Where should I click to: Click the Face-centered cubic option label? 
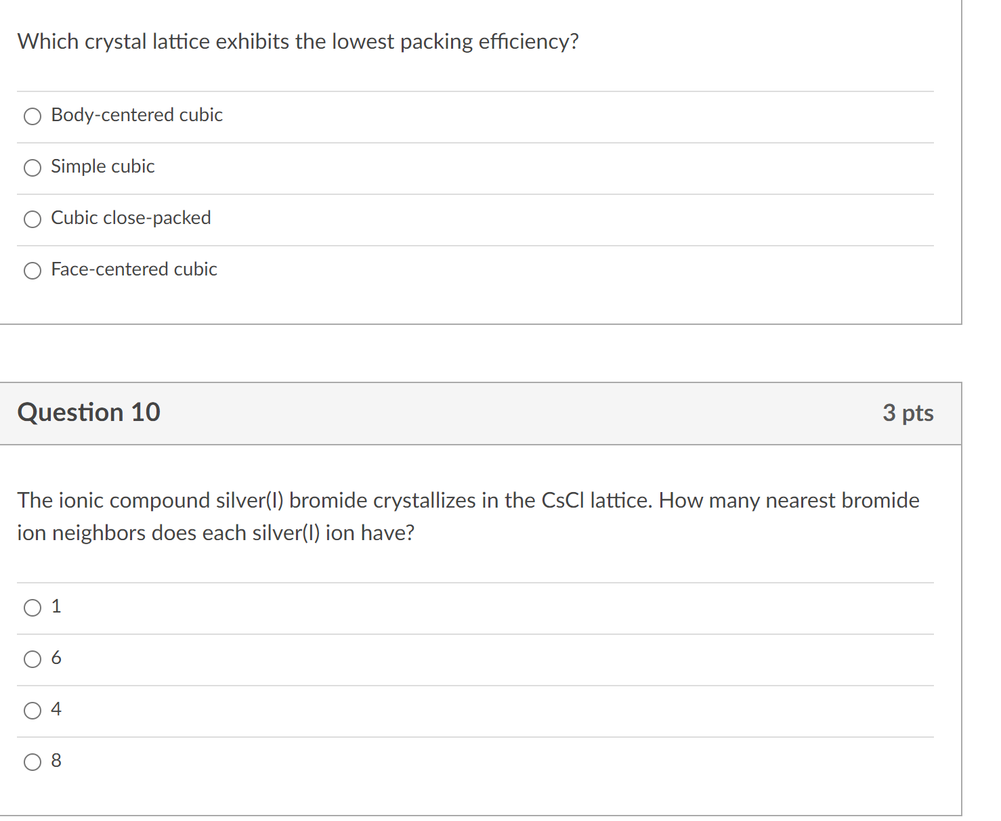pyautogui.click(x=133, y=269)
